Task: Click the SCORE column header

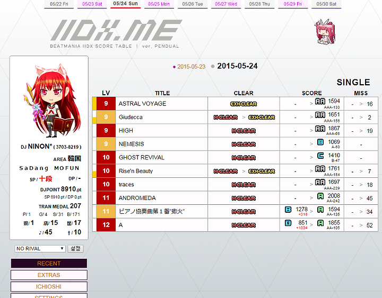Action: (312, 93)
